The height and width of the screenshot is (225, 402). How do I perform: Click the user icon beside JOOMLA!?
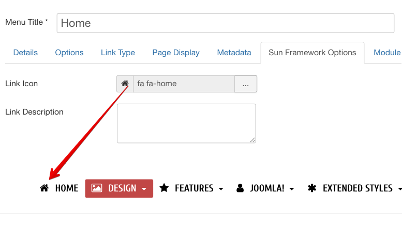[x=240, y=188]
